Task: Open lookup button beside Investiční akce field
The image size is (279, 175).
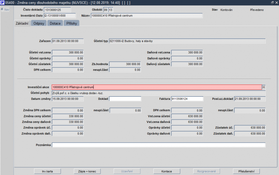Action: click(264, 87)
